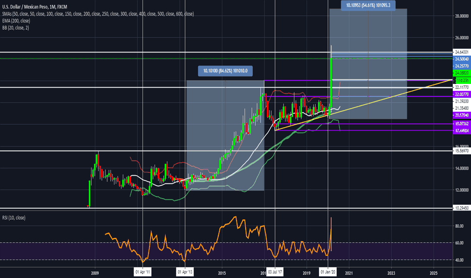Click the 2021 time axis label
The image size is (471, 278).
pyautogui.click(x=349, y=273)
